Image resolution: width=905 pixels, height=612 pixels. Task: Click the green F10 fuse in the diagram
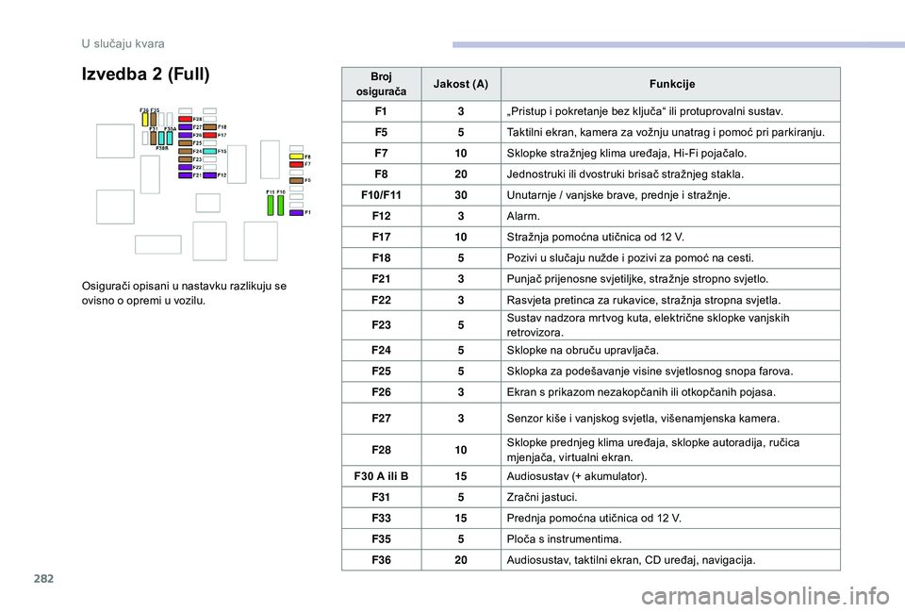281,206
